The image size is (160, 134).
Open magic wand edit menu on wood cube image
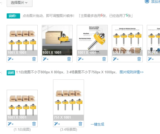click(46, 59)
